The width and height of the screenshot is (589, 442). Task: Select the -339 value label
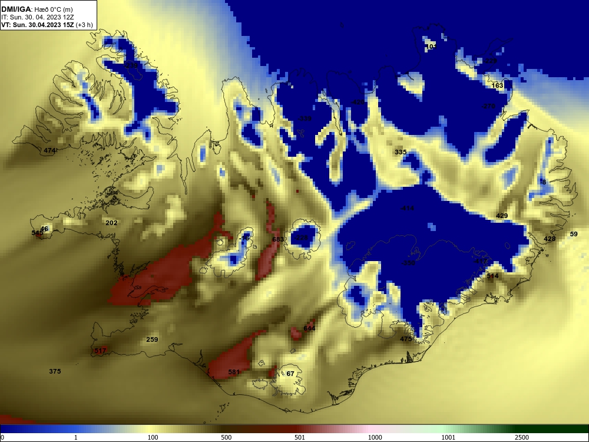(x=305, y=119)
